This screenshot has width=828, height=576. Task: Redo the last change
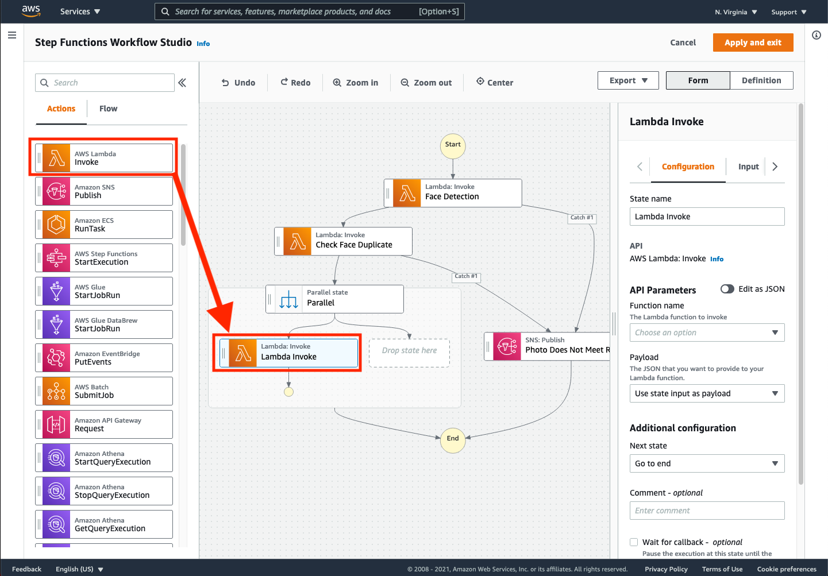click(x=295, y=83)
